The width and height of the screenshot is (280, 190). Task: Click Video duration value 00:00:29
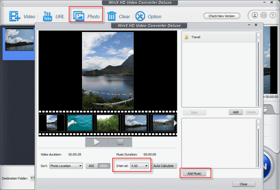coord(75,154)
